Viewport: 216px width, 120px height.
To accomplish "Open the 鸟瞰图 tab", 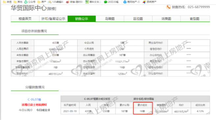I will point(110,19).
